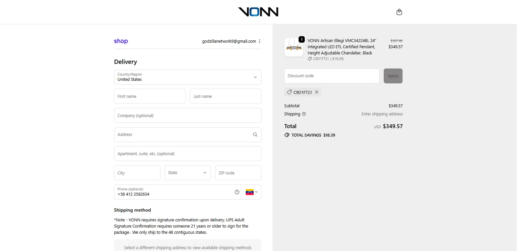Open the State dropdown
The image size is (517, 251).
click(x=187, y=173)
